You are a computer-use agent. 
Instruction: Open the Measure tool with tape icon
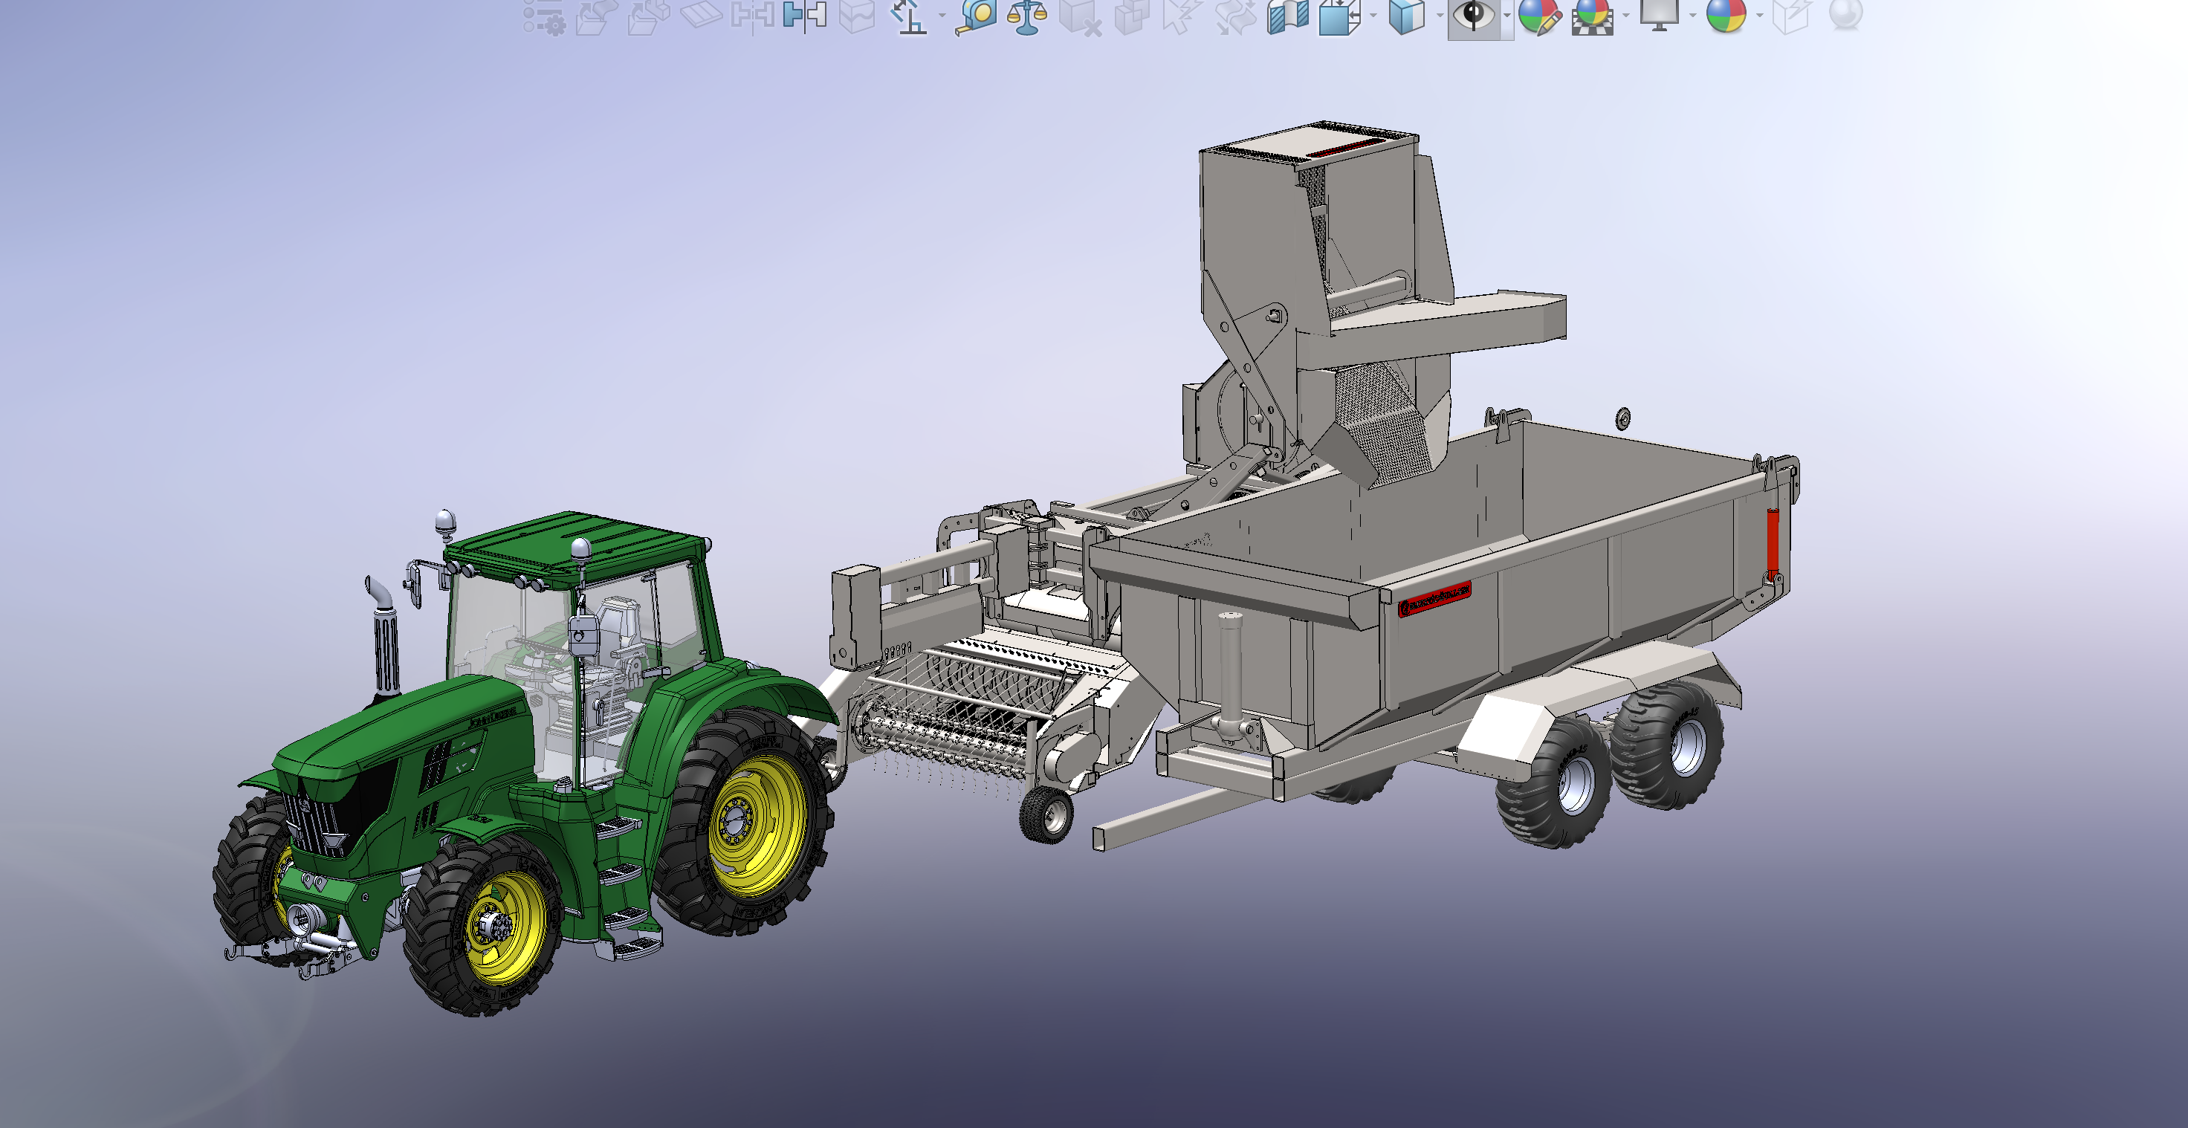977,16
